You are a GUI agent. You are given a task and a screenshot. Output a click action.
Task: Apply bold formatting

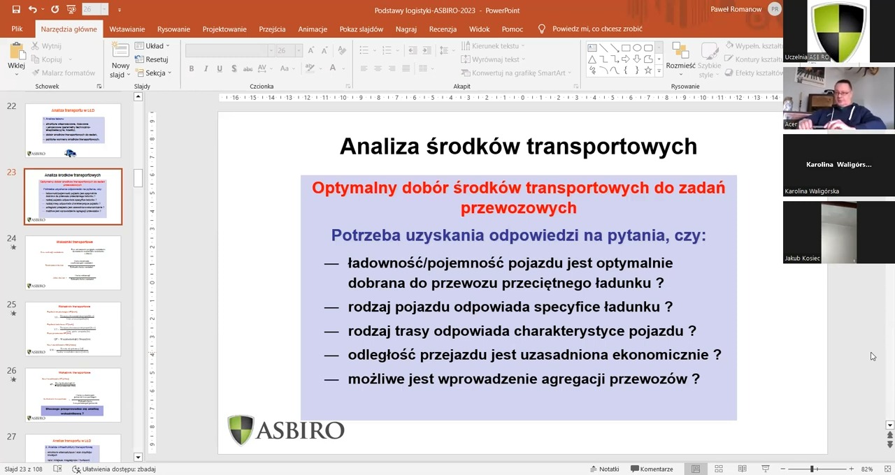(x=192, y=68)
